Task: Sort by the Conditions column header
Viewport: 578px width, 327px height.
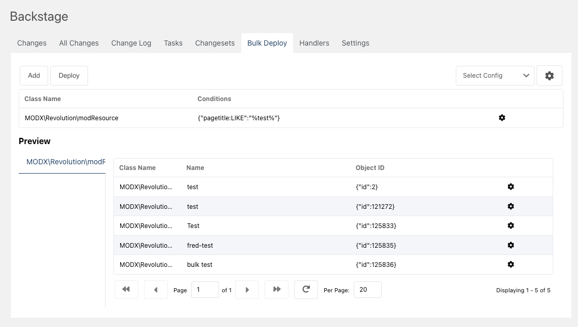Action: (214, 99)
